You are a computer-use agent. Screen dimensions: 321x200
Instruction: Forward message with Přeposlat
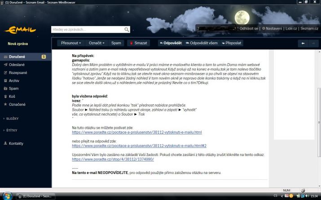232,43
